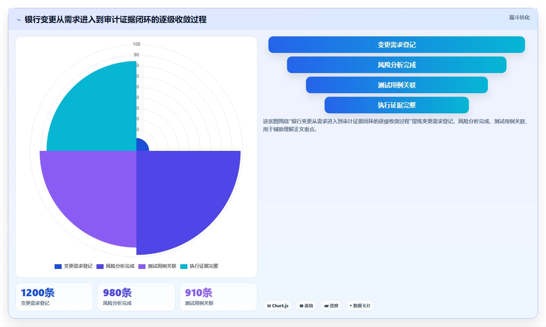This screenshot has width=546, height=327.
Task: Toggle 风险分析完成 legend indigo swatch
Action: tap(100, 266)
